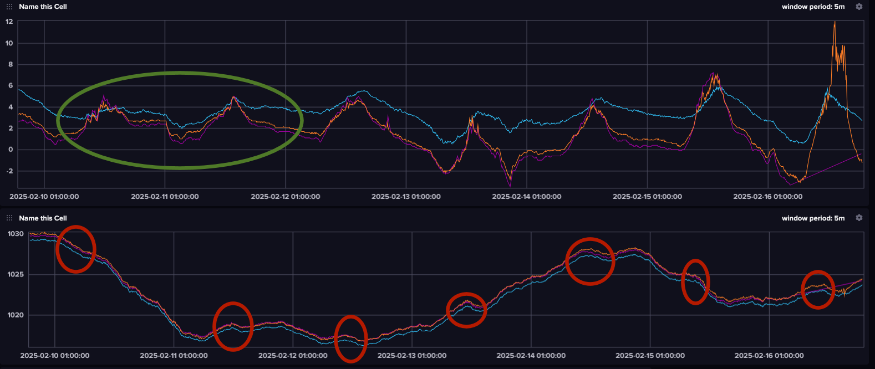875x369 pixels.
Task: Click the -2 y-axis label in top chart
Action: (x=9, y=171)
